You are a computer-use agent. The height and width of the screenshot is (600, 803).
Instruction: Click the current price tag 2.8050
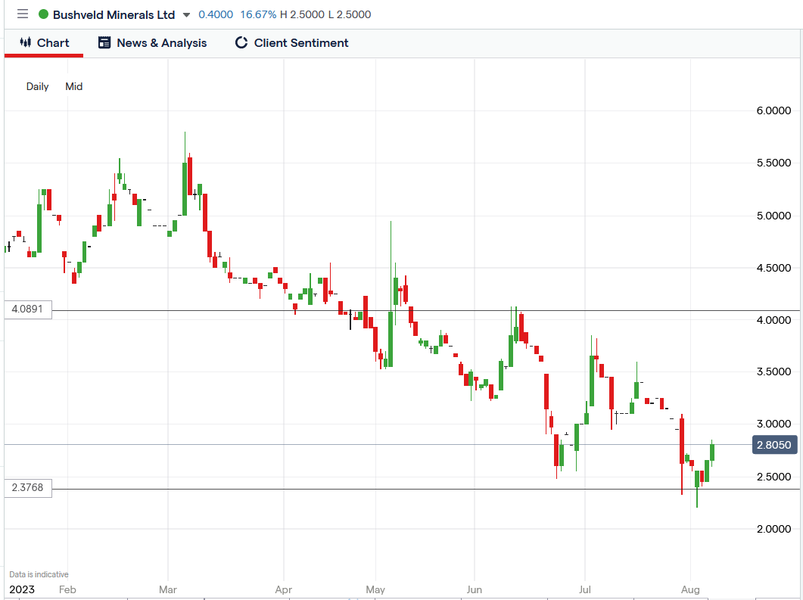point(774,445)
